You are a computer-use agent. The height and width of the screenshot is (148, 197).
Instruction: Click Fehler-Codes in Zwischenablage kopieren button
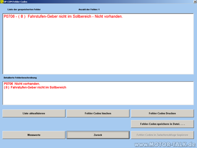(x=162, y=135)
